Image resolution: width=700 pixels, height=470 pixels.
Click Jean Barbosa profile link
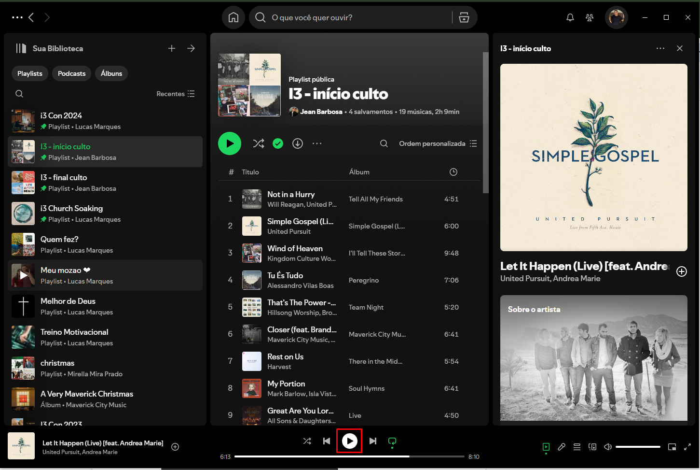[x=321, y=112]
